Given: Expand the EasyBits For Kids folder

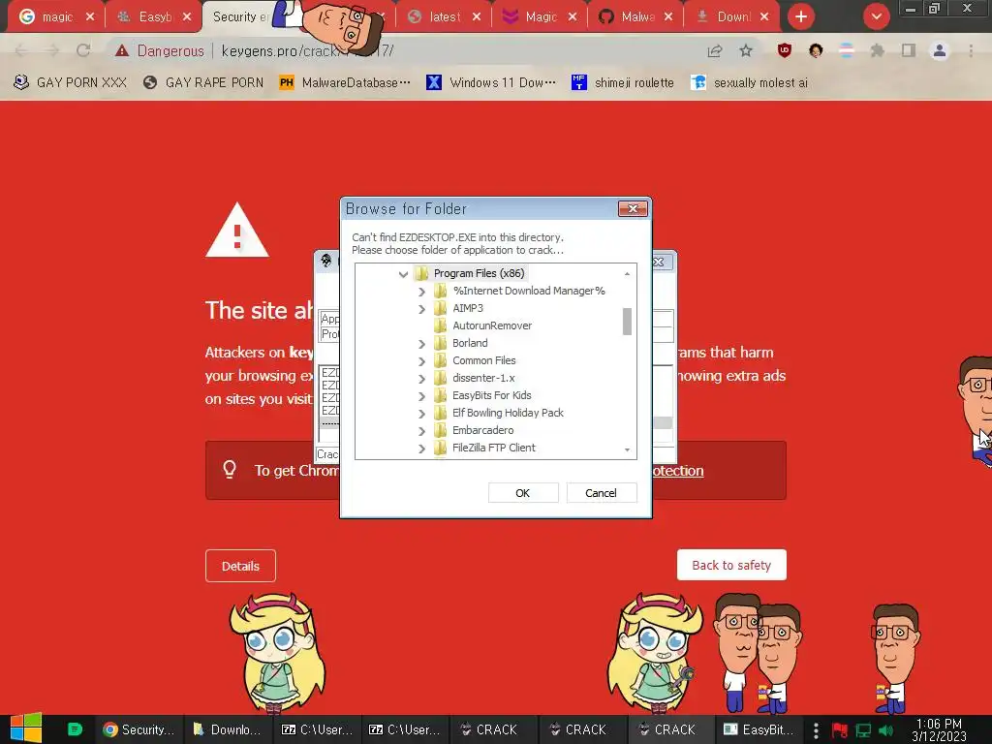Looking at the screenshot, I should pos(422,395).
